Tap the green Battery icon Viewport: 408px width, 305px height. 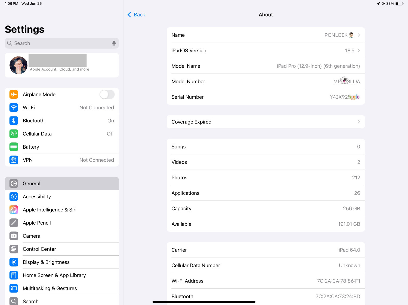point(14,147)
